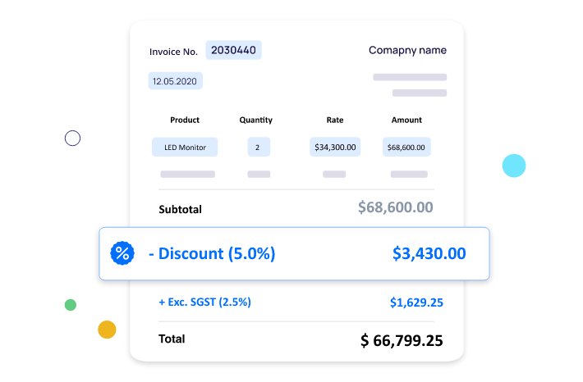Click the Subtotal value $68,600.00

[396, 207]
